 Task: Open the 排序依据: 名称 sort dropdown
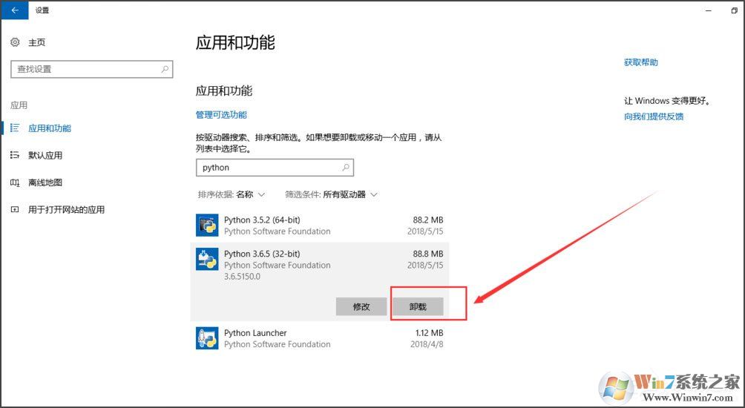(x=232, y=194)
